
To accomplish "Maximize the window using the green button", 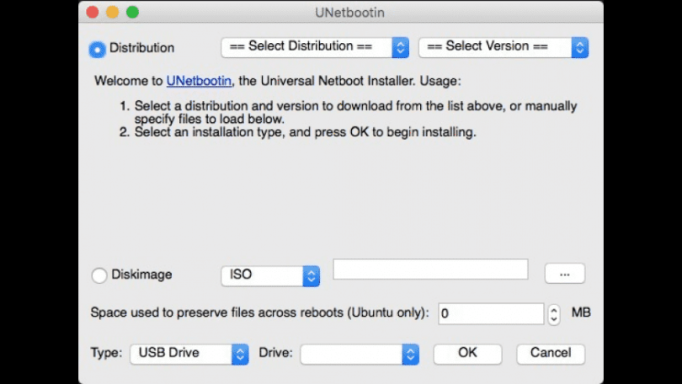I will pyautogui.click(x=132, y=12).
